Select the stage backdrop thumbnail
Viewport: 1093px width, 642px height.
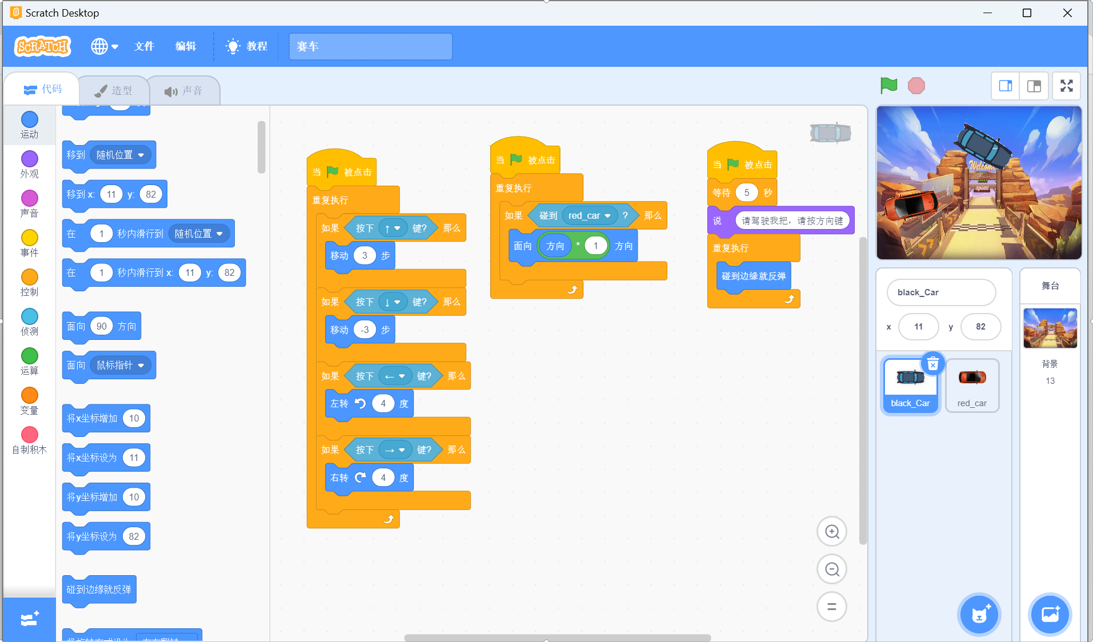point(1050,328)
